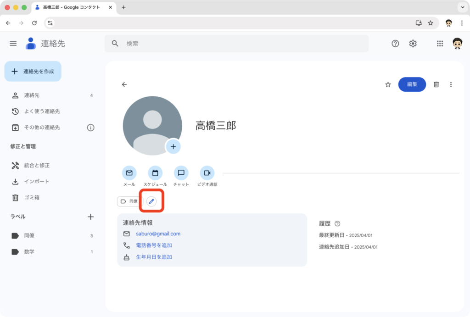
Task: Delete this contact using the trash icon
Action: click(436, 84)
